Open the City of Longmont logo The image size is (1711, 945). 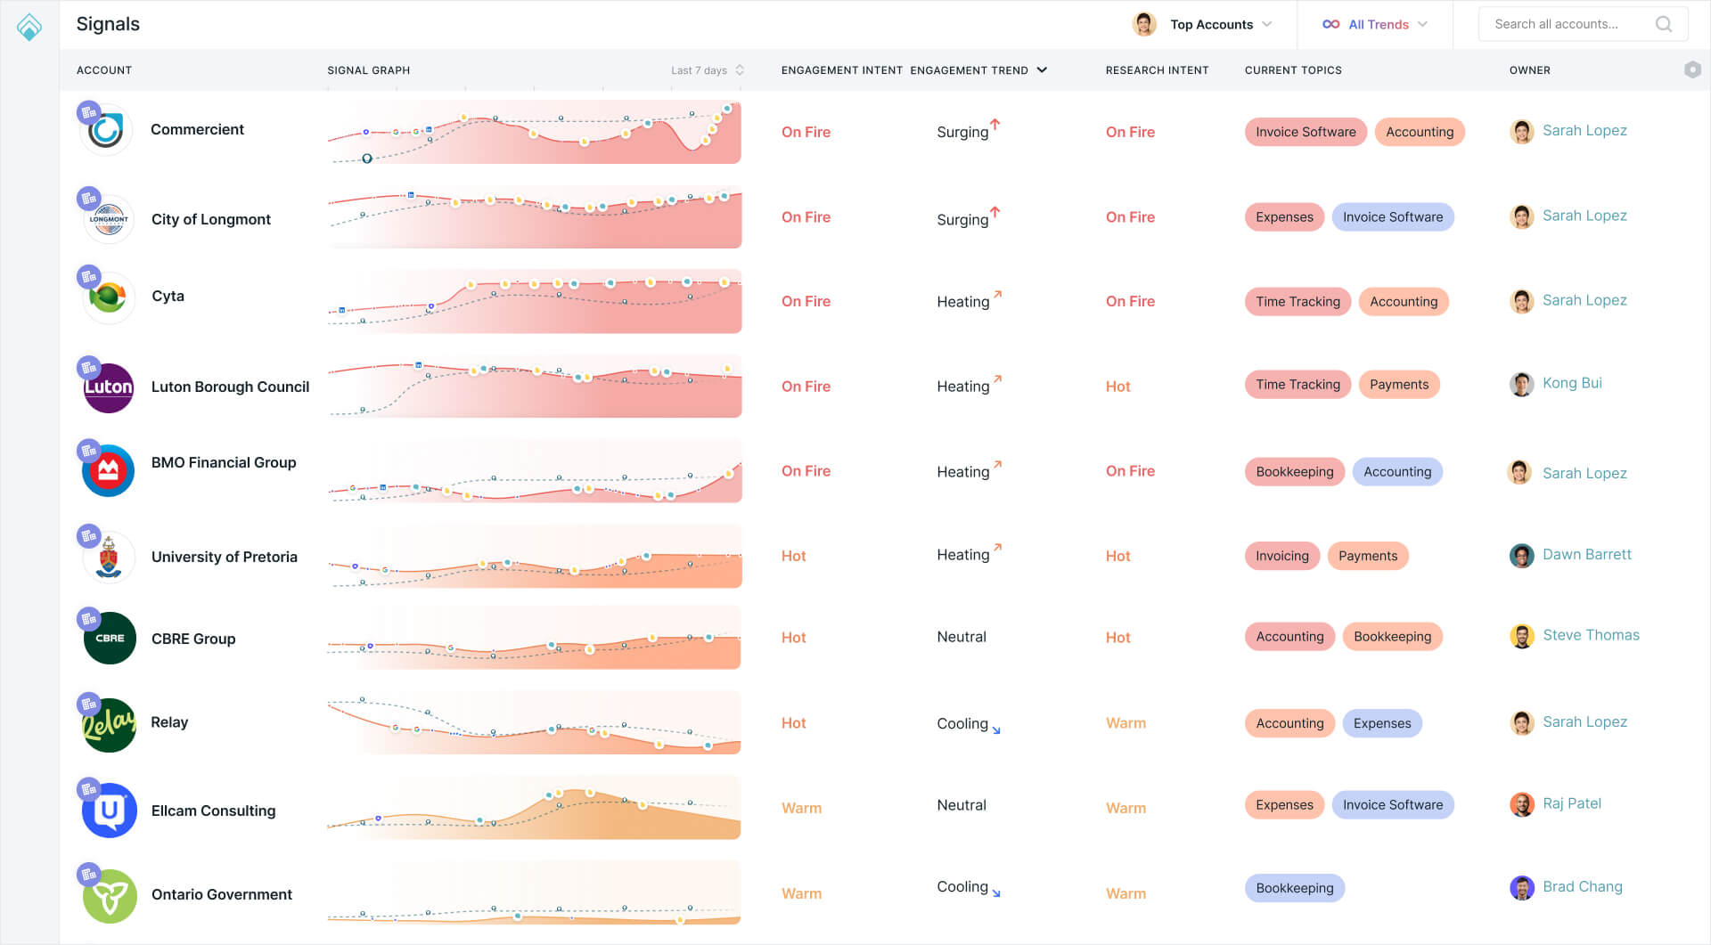point(109,219)
